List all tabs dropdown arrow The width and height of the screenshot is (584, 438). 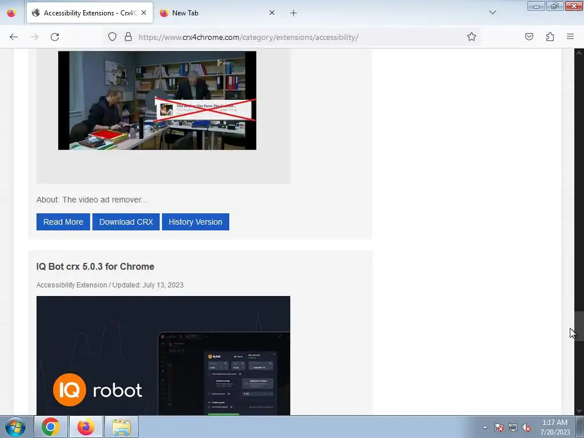(x=492, y=13)
